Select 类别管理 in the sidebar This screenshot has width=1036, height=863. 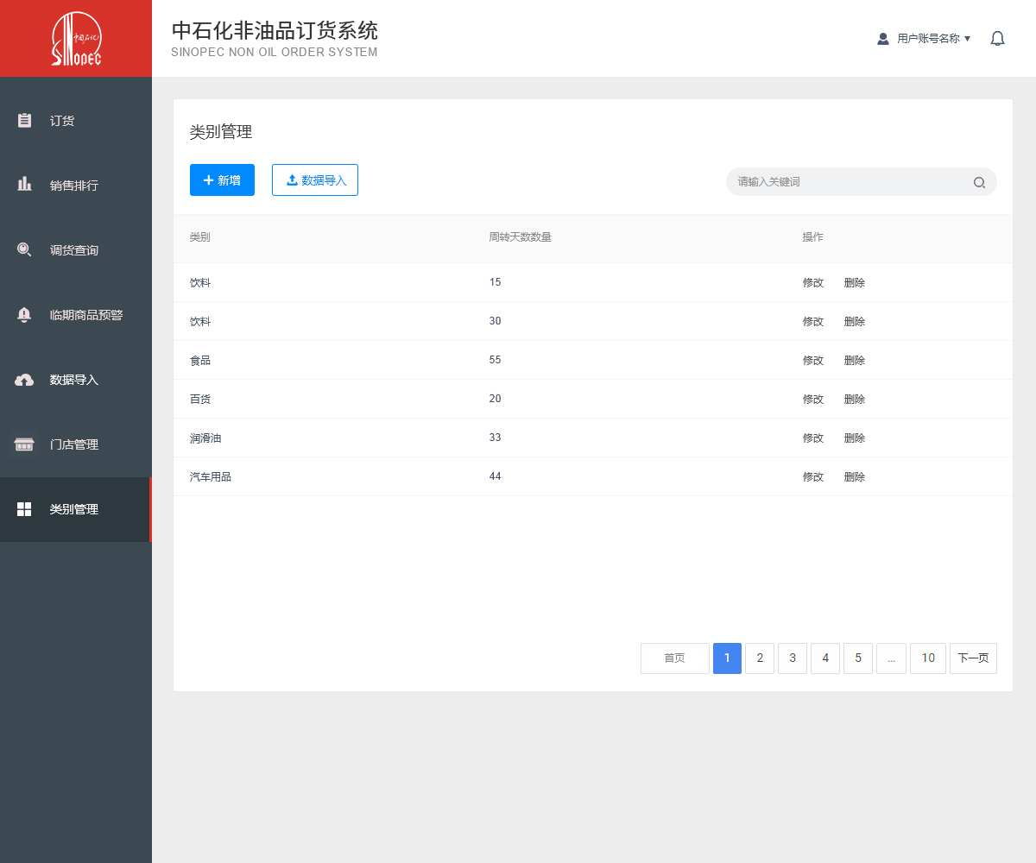74,510
